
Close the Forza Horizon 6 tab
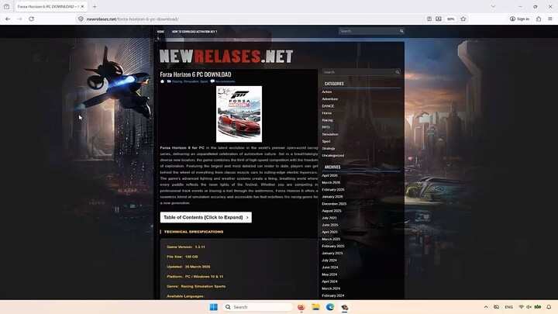[82, 6]
